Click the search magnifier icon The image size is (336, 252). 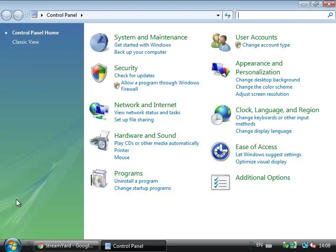tap(330, 15)
